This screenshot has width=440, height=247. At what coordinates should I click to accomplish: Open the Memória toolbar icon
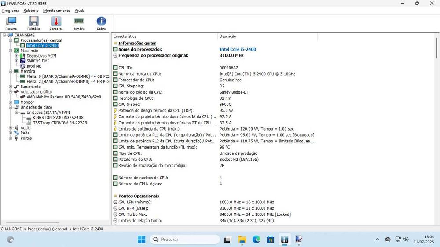[79, 23]
